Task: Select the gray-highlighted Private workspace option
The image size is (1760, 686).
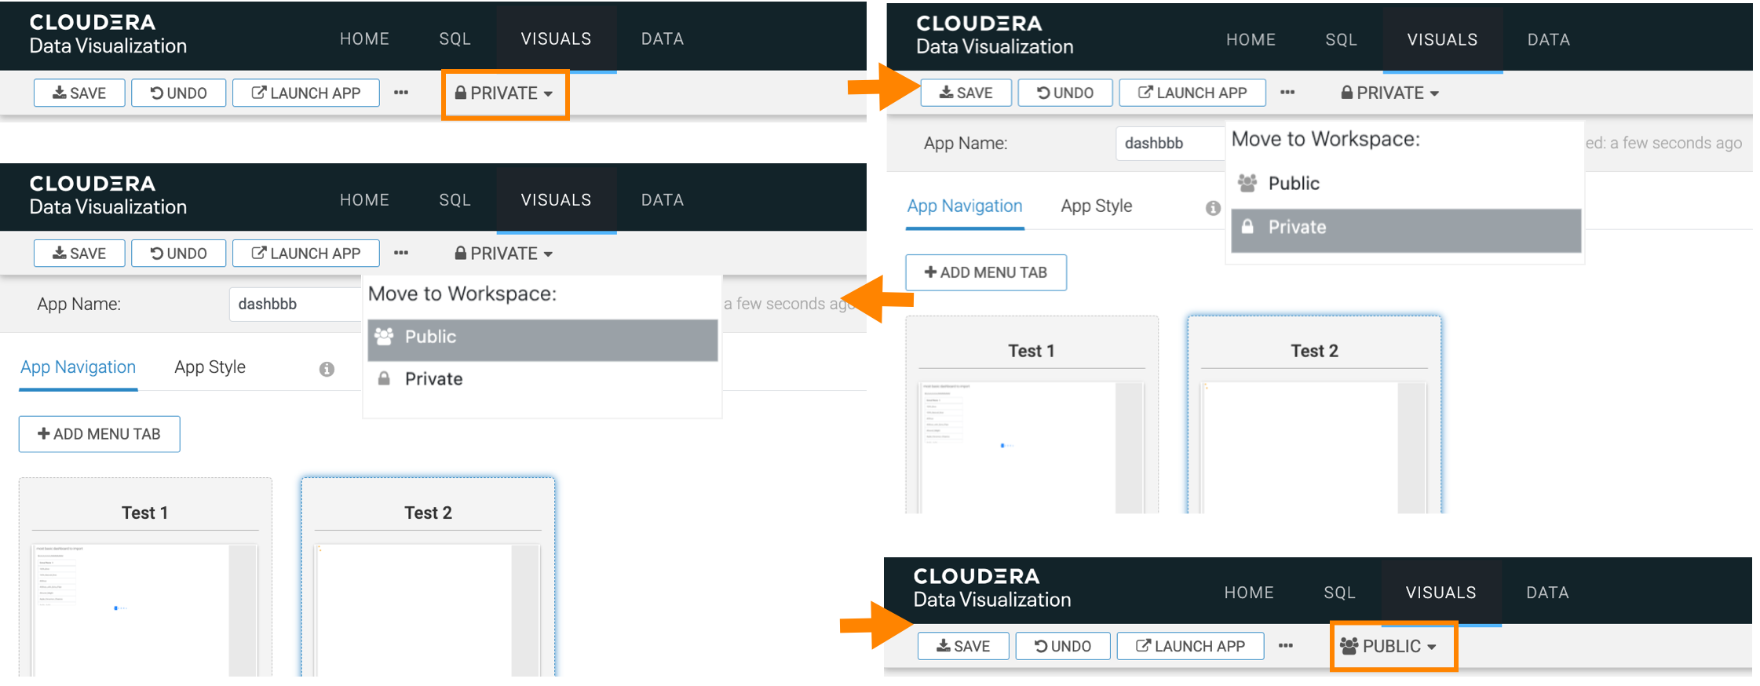Action: tap(1405, 228)
